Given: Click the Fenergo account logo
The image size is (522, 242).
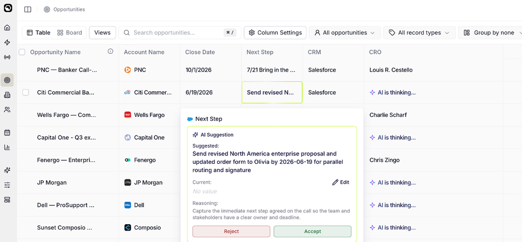Looking at the screenshot, I should pos(127,160).
